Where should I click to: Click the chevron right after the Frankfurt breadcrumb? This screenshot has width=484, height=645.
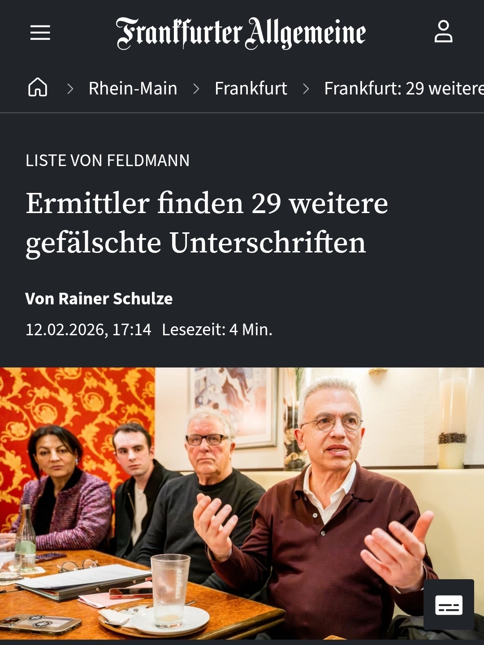[306, 89]
